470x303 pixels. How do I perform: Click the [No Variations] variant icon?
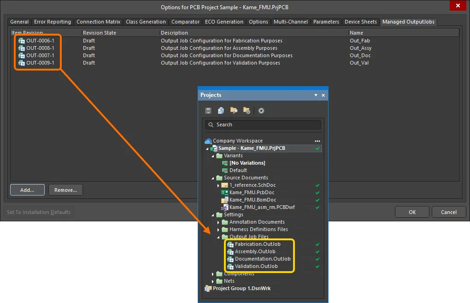(x=225, y=163)
